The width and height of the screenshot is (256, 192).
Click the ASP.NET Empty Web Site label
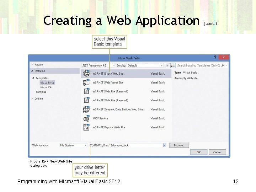(108, 74)
